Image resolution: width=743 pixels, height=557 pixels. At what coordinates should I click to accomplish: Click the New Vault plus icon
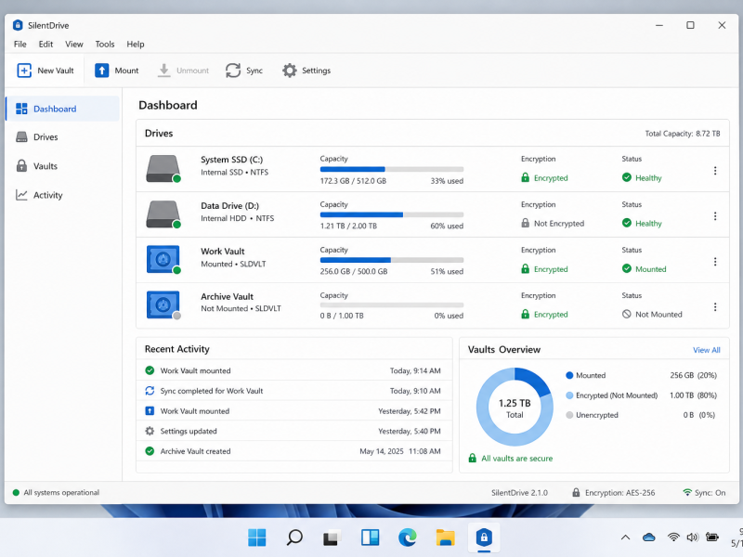coord(24,71)
